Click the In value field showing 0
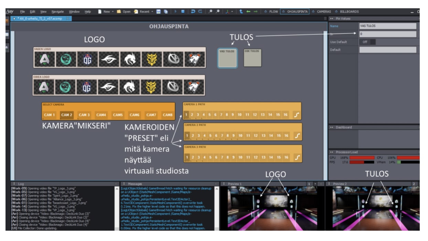 (388, 34)
